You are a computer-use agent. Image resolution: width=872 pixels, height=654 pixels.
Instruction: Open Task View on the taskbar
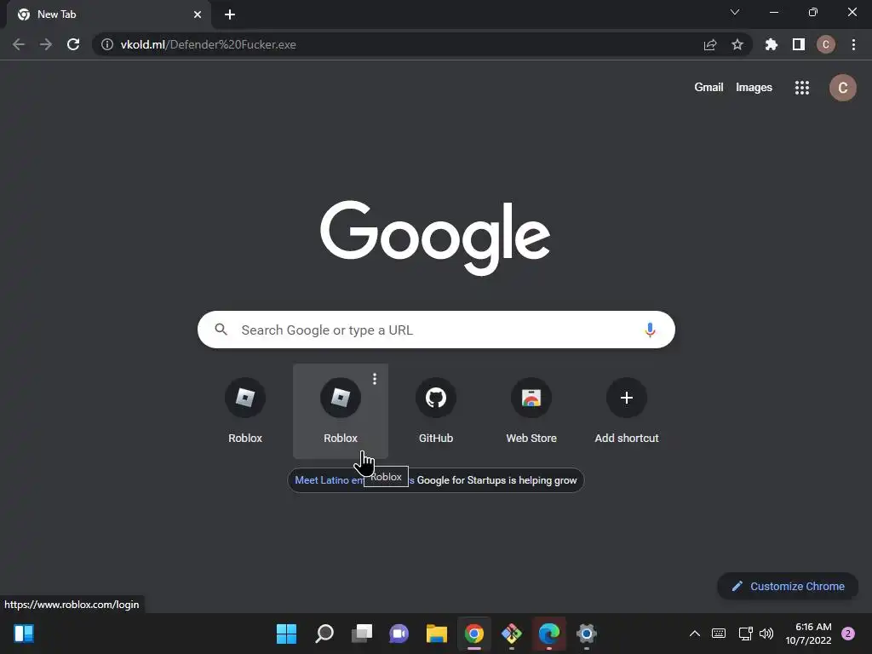point(361,634)
